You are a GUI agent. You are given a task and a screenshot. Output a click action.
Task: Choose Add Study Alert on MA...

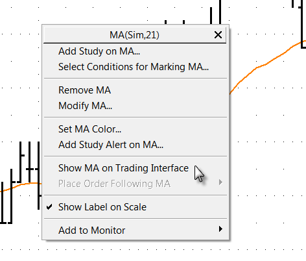[111, 145]
